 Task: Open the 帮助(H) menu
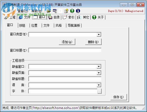tap(37, 11)
